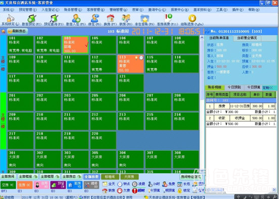279x199 pixels.
Task: Select the orange occupied room 113 tile
Action: (130, 64)
